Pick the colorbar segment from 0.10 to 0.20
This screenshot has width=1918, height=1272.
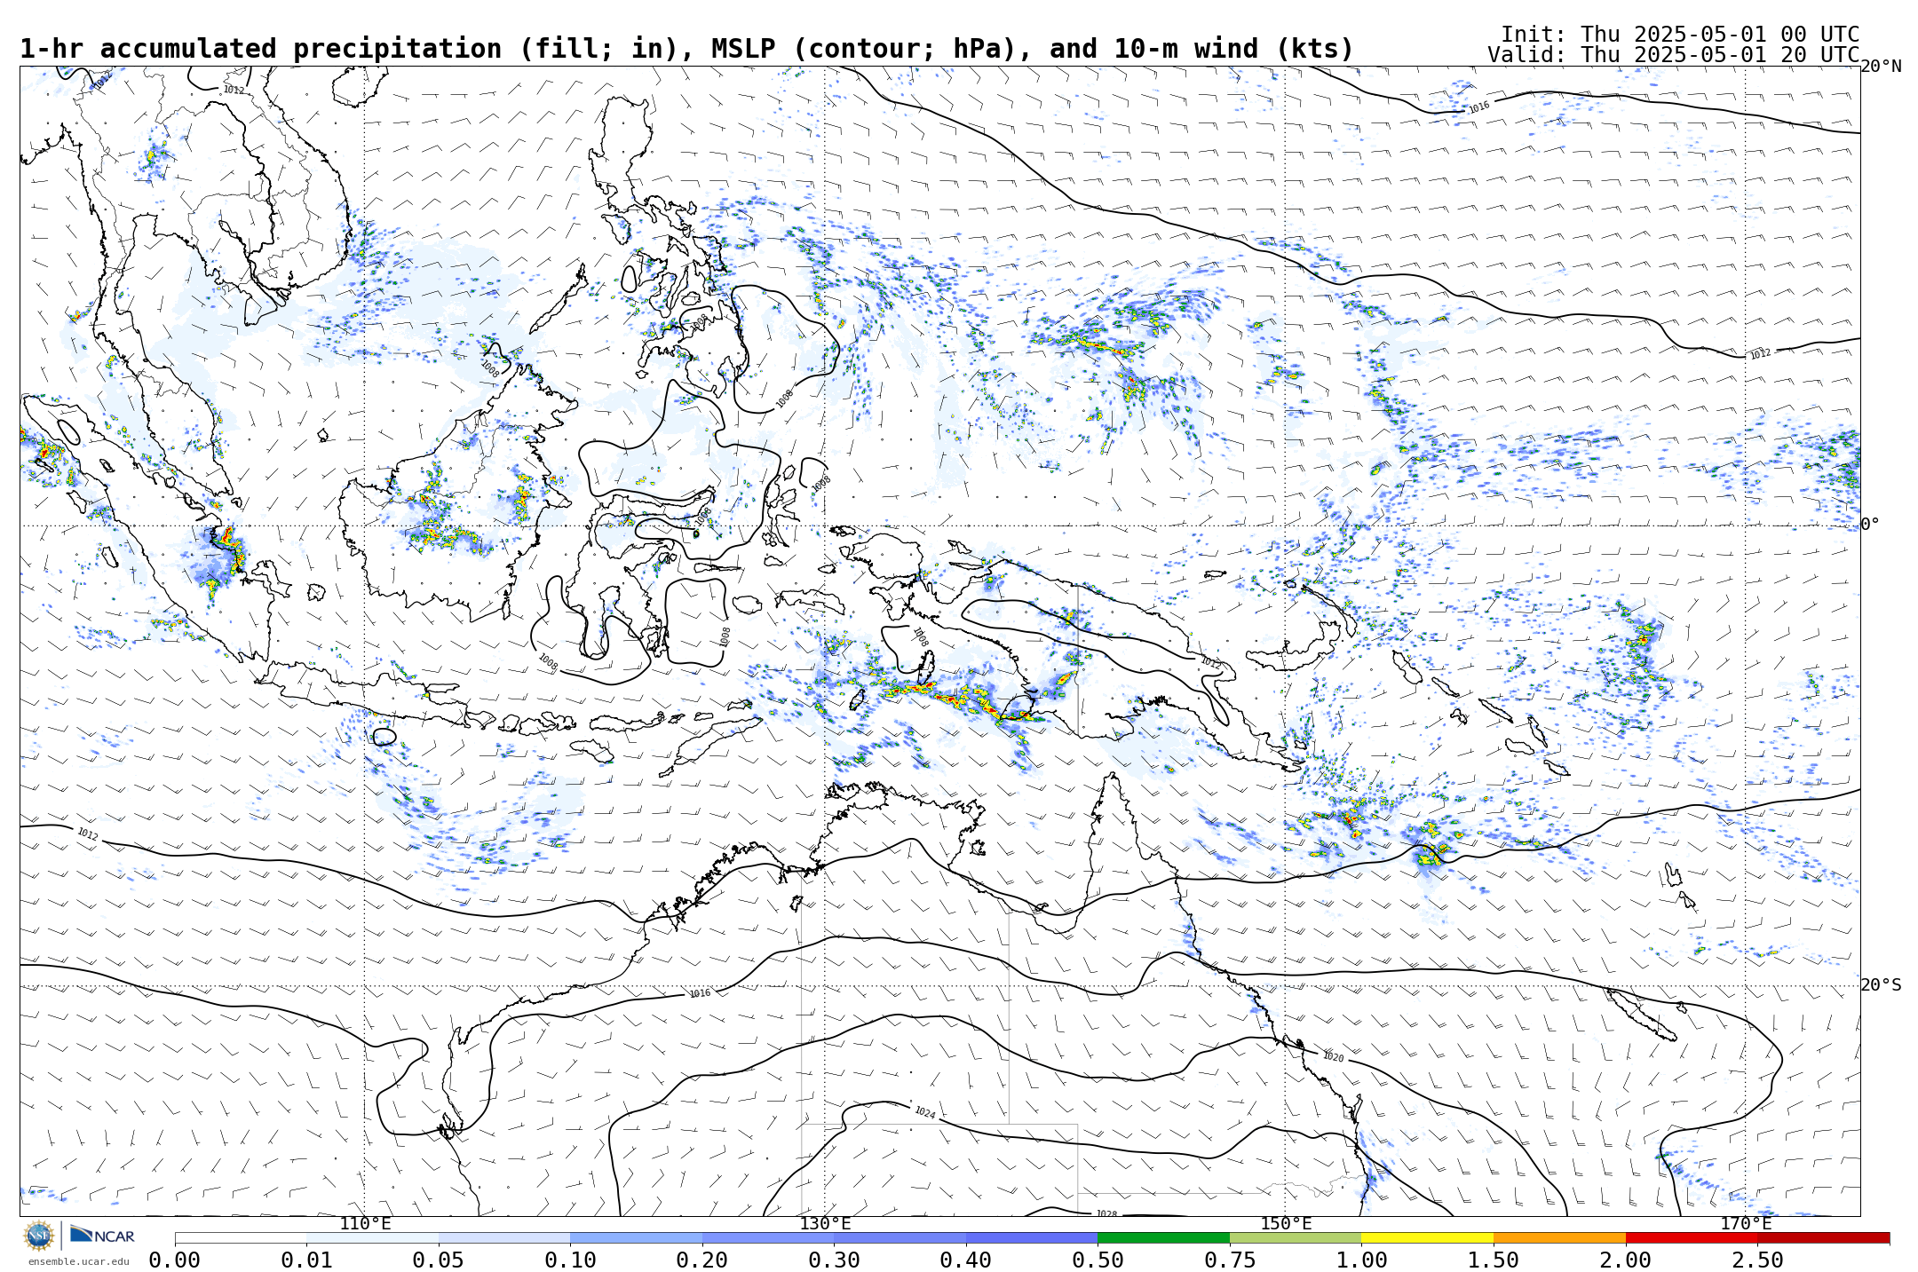[x=636, y=1237]
